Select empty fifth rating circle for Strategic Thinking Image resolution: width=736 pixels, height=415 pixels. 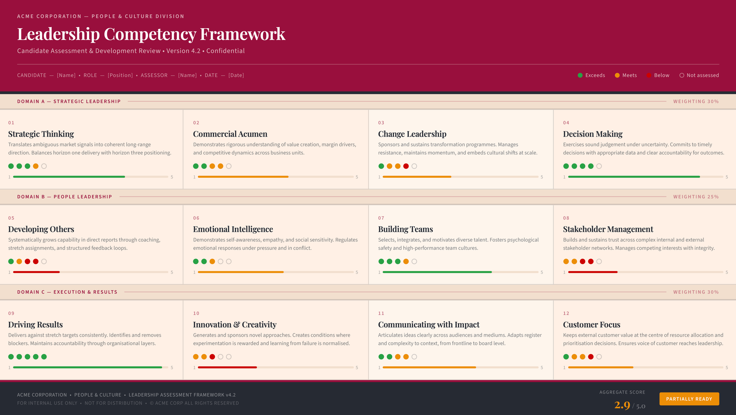tap(44, 166)
